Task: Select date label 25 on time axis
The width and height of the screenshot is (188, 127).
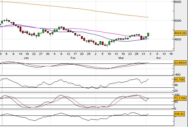Action: [89, 54]
